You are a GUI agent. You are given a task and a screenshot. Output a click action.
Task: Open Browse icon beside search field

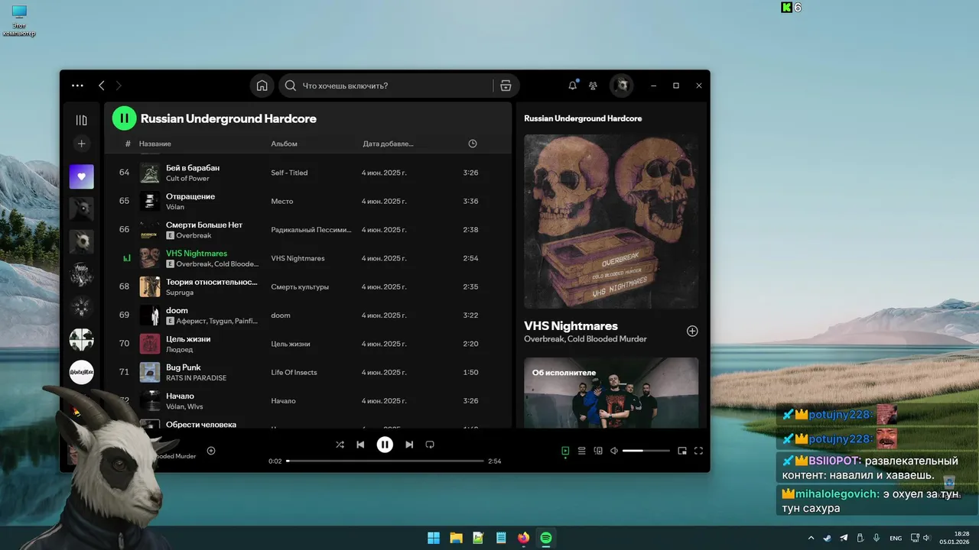[505, 86]
